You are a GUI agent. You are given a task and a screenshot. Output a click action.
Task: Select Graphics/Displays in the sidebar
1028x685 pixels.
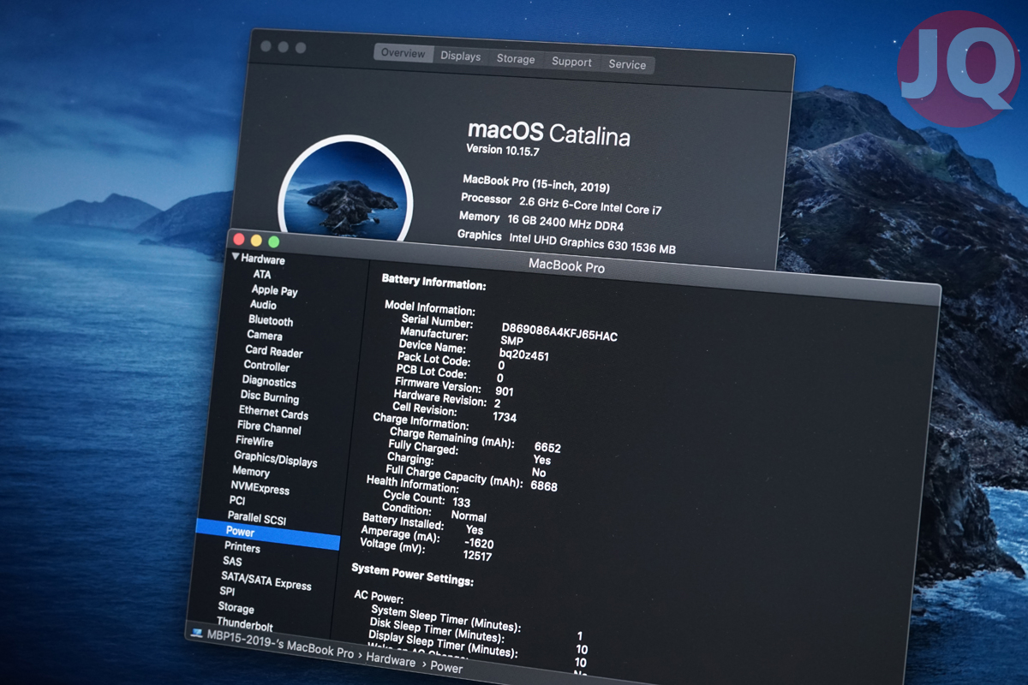pyautogui.click(x=276, y=459)
